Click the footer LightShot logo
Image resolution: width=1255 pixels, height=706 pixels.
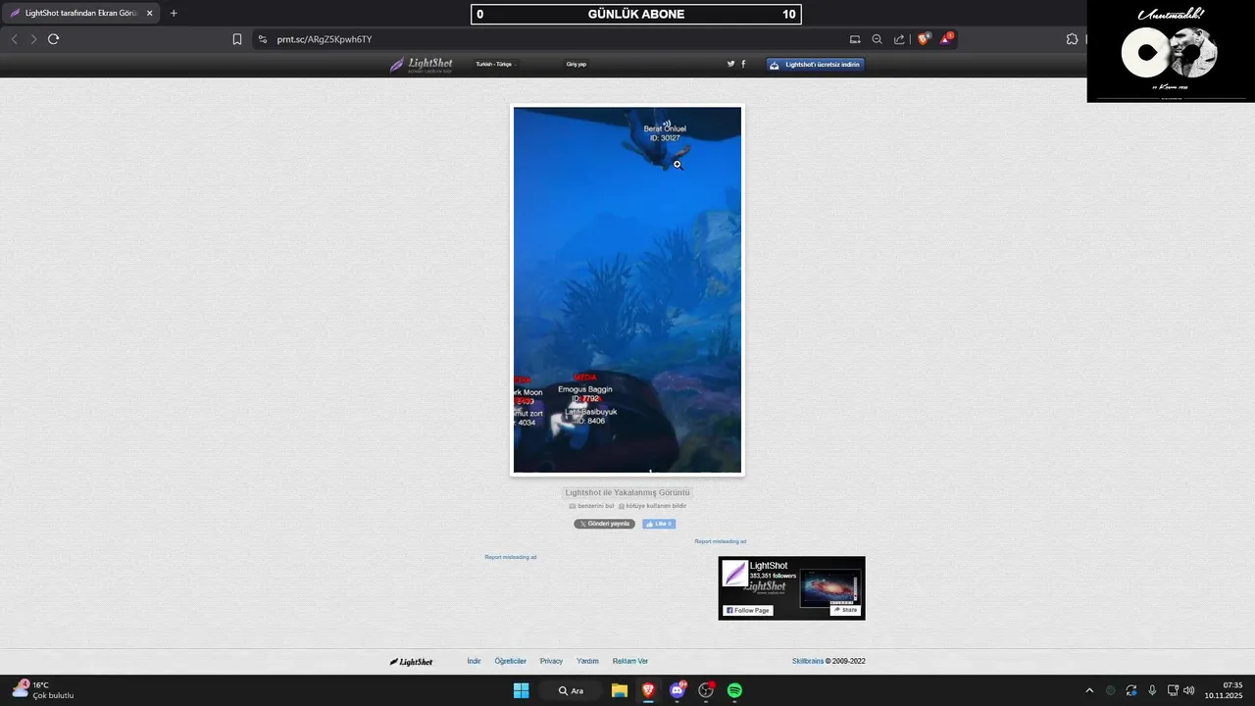click(x=411, y=662)
